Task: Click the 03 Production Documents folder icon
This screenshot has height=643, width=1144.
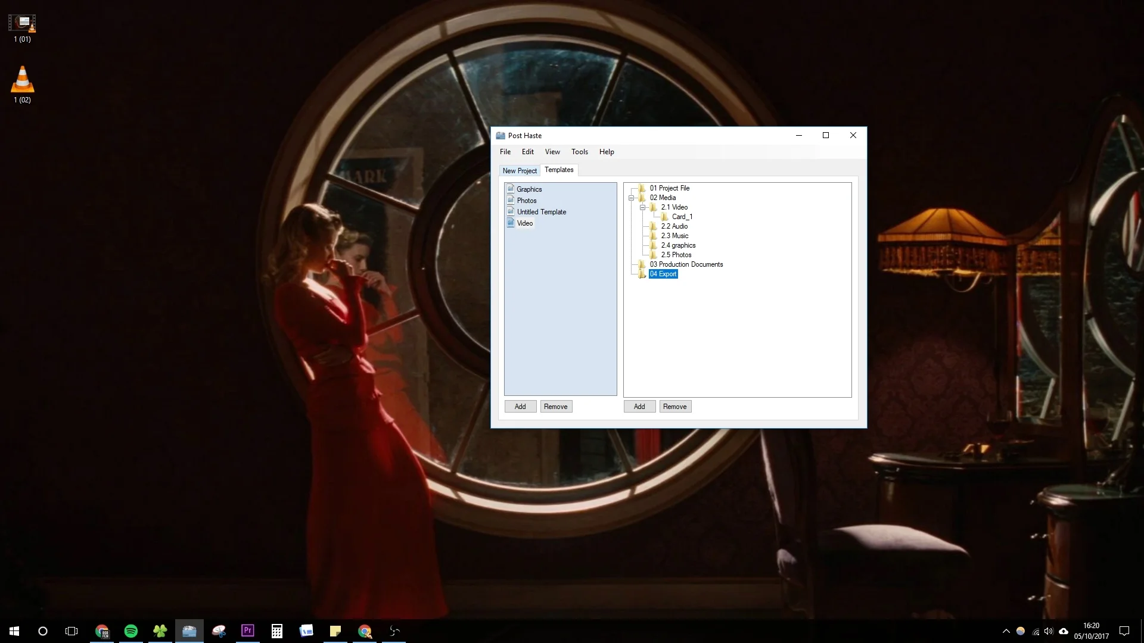Action: 642,264
